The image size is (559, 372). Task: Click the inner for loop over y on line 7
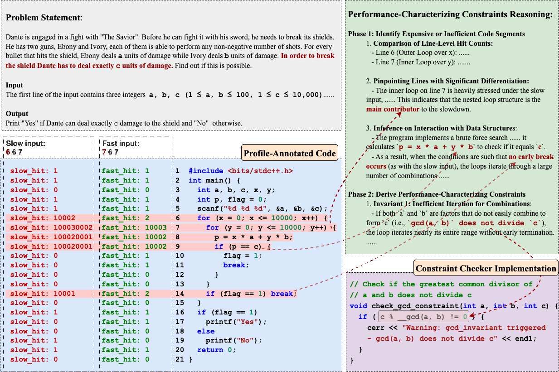(x=269, y=227)
